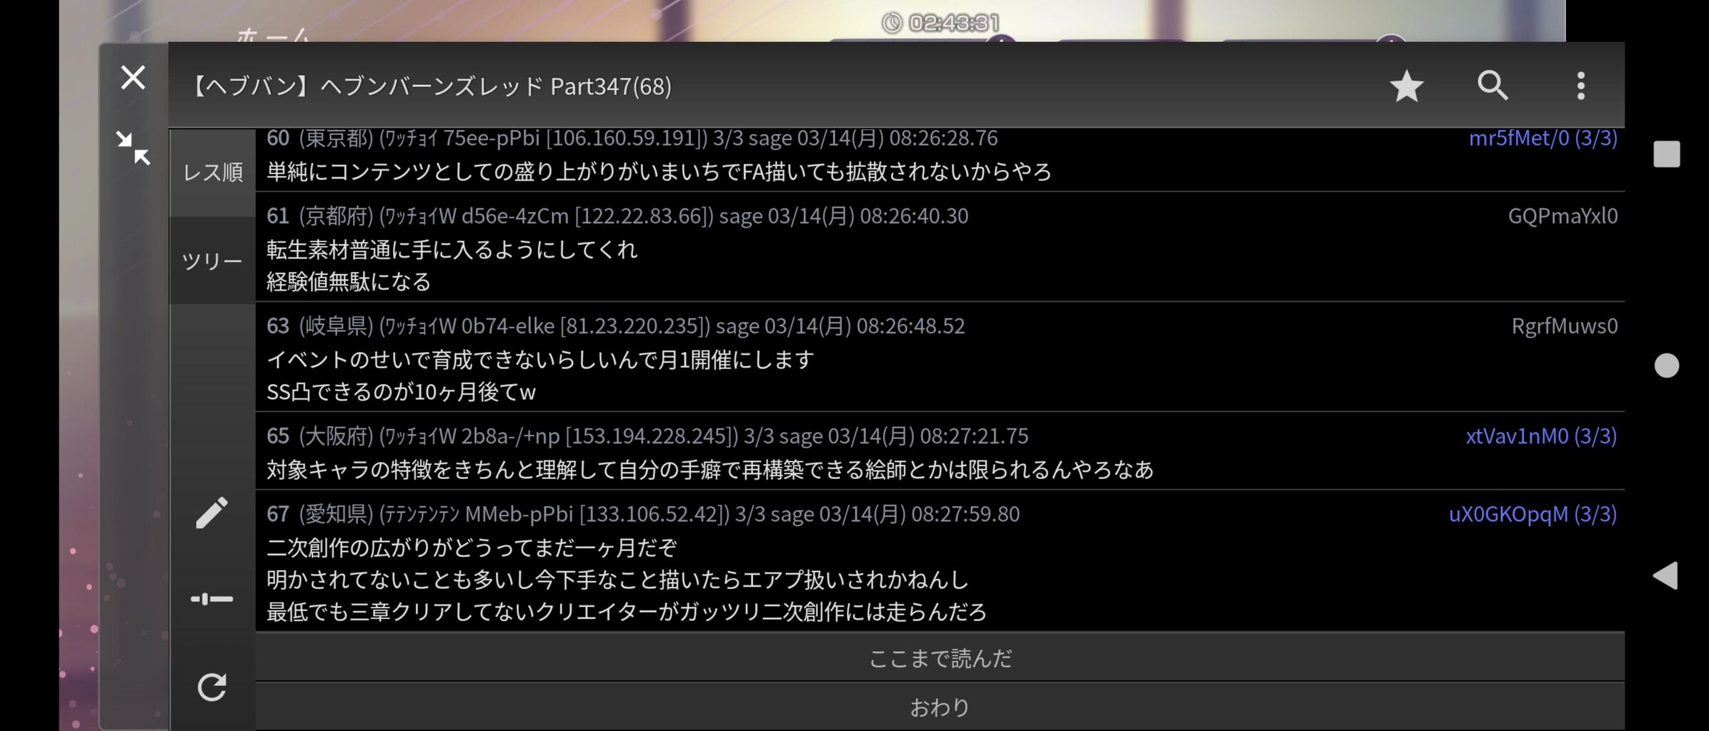The height and width of the screenshot is (731, 1709).
Task: Write a reply with the pencil icon
Action: [211, 513]
